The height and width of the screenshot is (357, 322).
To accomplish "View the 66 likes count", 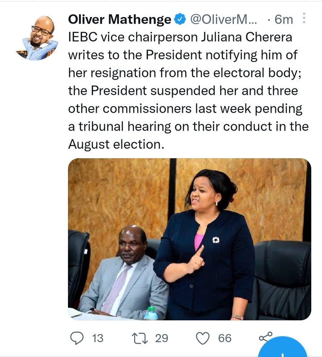I will coord(225,338).
